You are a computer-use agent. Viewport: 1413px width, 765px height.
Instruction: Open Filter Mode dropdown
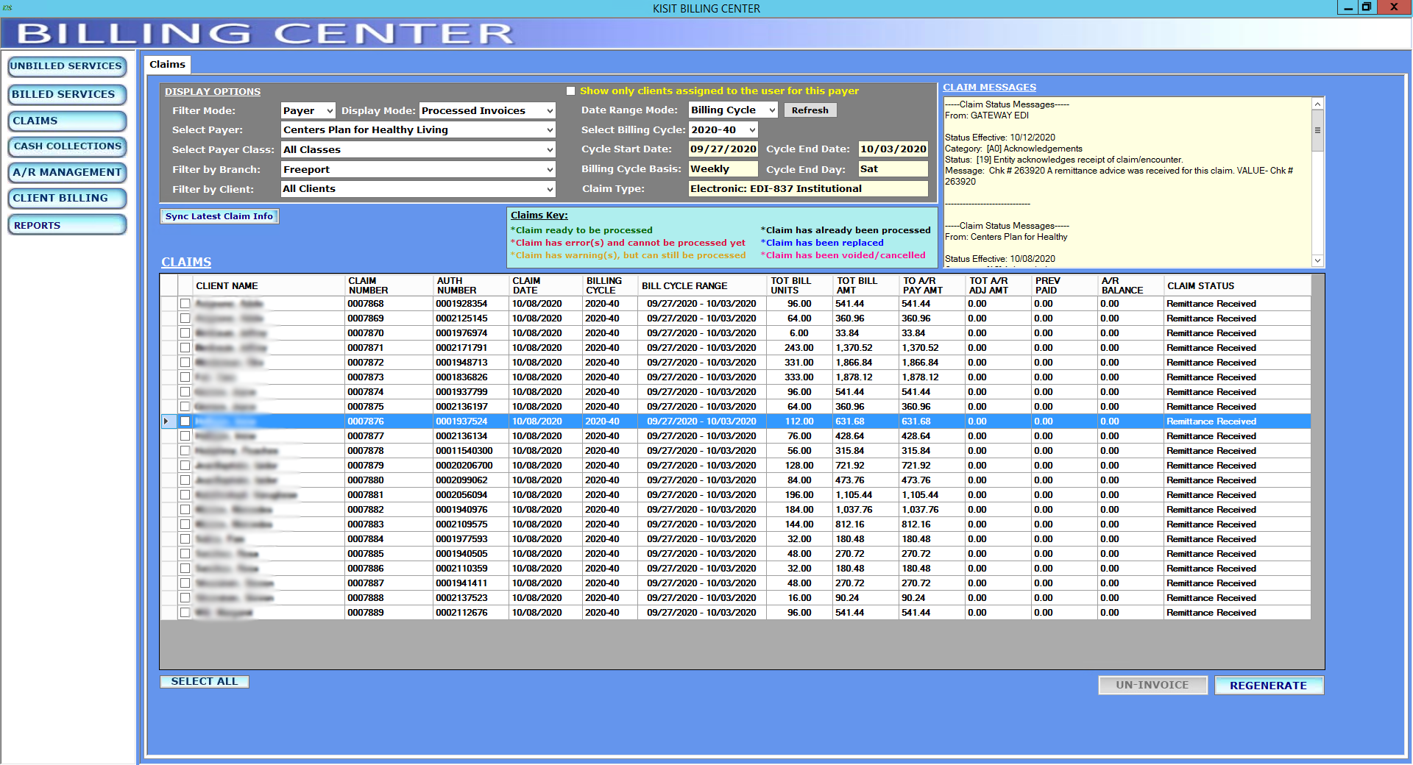(308, 110)
